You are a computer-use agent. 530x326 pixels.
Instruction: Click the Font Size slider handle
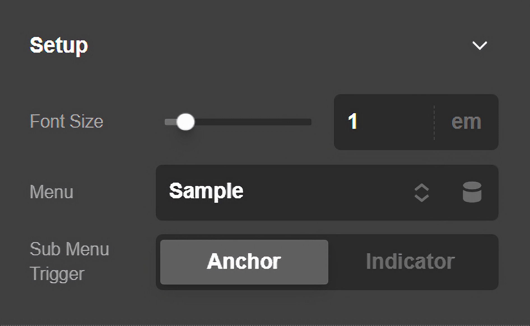[185, 122]
